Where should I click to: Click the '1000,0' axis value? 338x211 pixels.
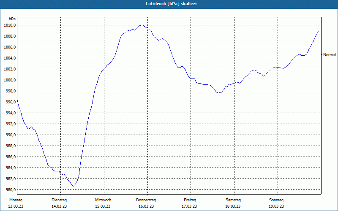click(10, 80)
